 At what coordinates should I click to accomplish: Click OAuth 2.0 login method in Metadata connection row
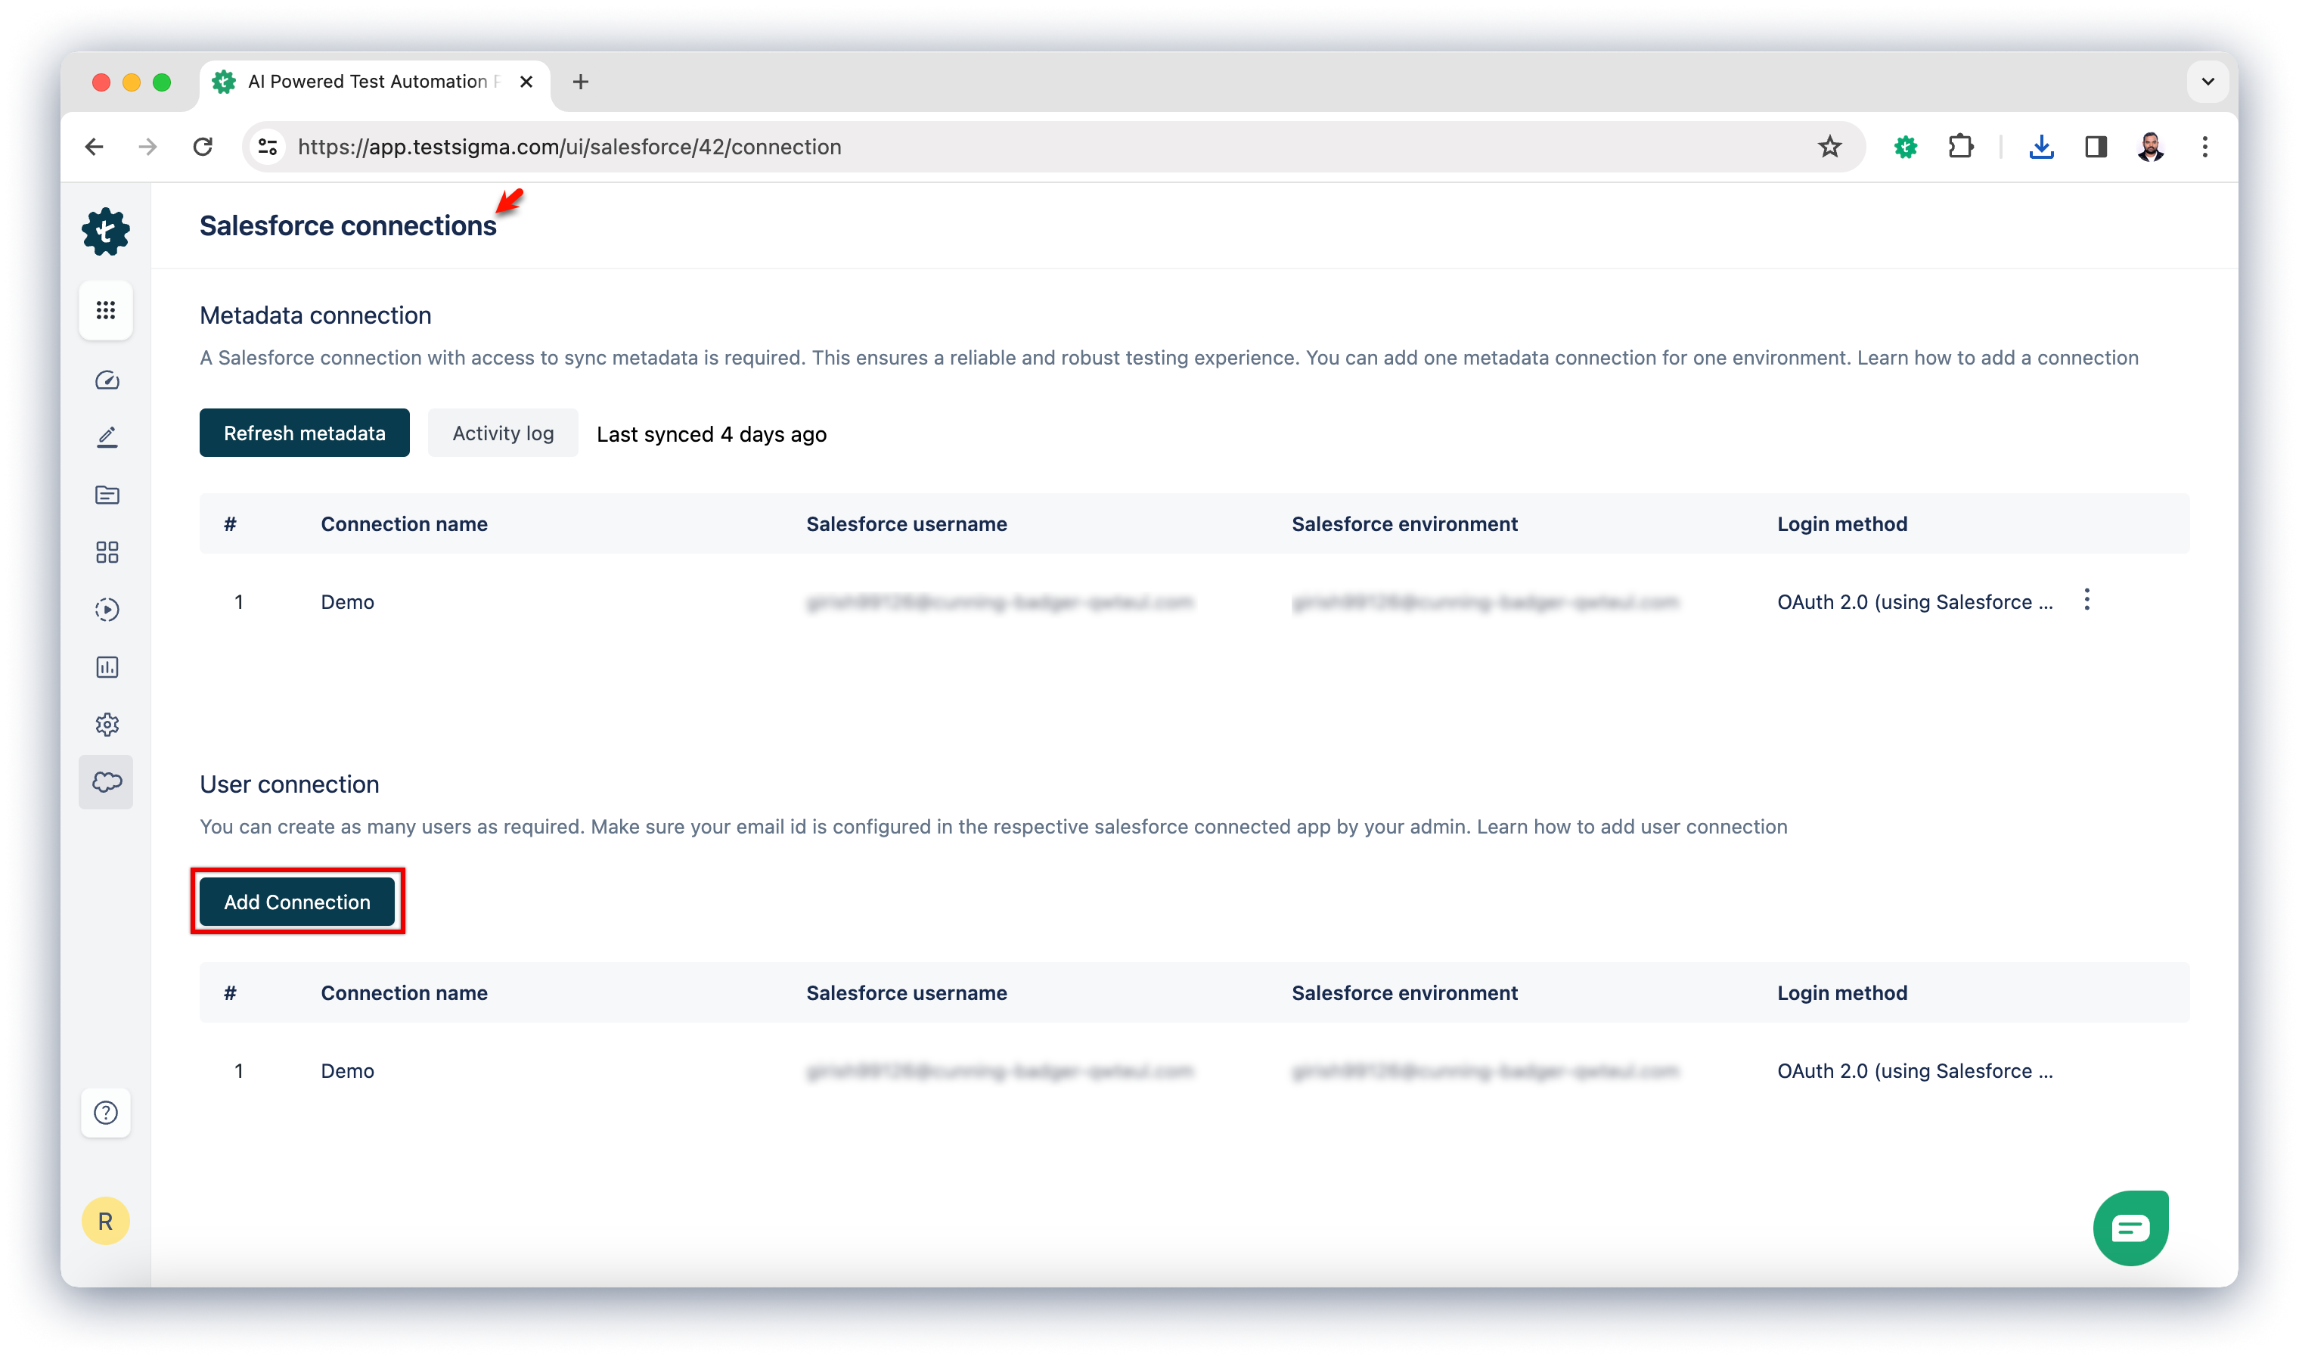pos(1914,601)
